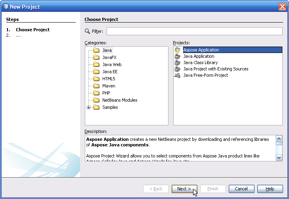Select the Samples category label

click(x=110, y=107)
